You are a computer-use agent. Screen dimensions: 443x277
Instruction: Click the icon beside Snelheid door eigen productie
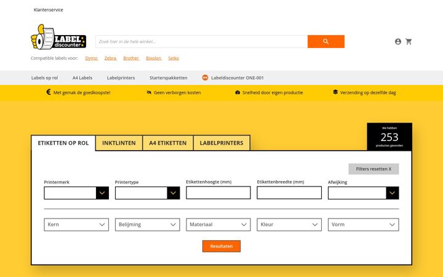click(237, 92)
